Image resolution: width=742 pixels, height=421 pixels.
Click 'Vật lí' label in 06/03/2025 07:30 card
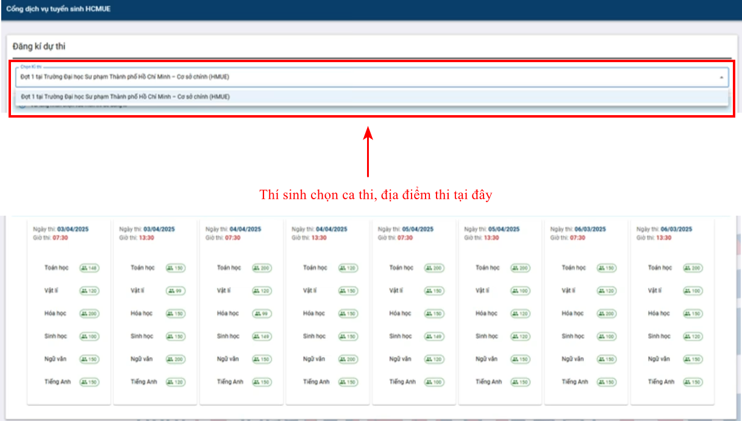pyautogui.click(x=569, y=291)
